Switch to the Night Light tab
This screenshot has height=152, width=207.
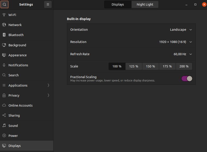(x=145, y=4)
